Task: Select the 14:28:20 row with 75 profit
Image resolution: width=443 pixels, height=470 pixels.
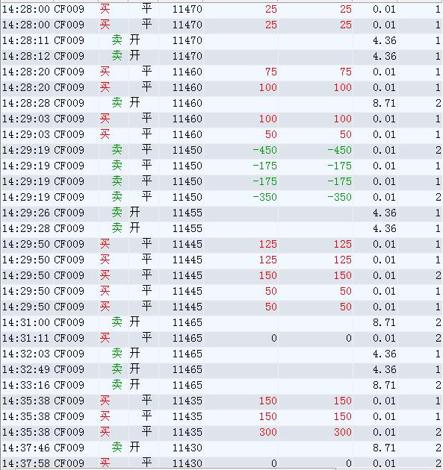Action: (x=221, y=72)
